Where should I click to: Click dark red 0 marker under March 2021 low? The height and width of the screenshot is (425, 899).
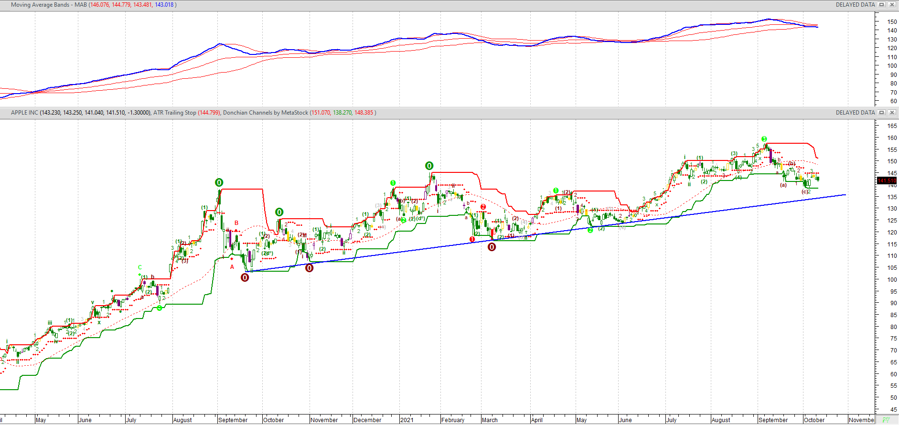(x=492, y=247)
